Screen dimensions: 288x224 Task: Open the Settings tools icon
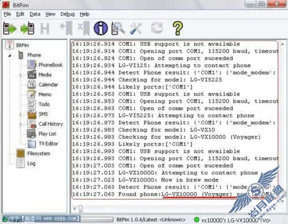[x=136, y=28]
